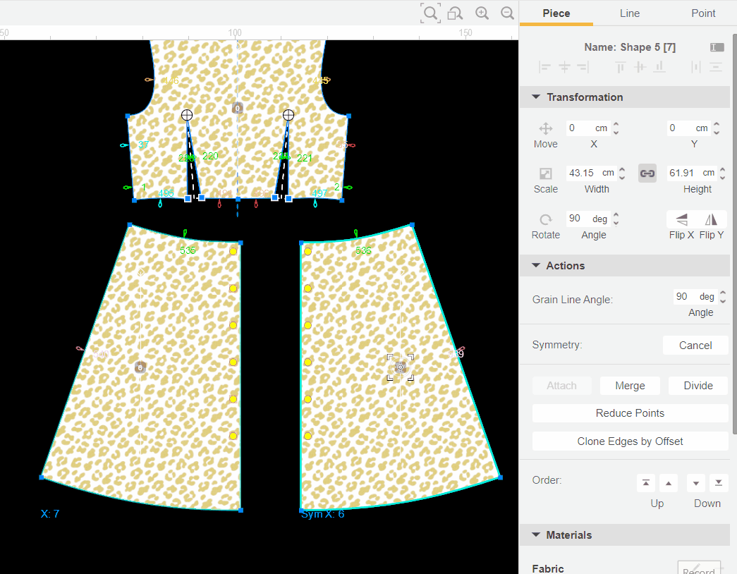Click the properties panel vertical scrollbar
737x574 pixels.
[735, 234]
